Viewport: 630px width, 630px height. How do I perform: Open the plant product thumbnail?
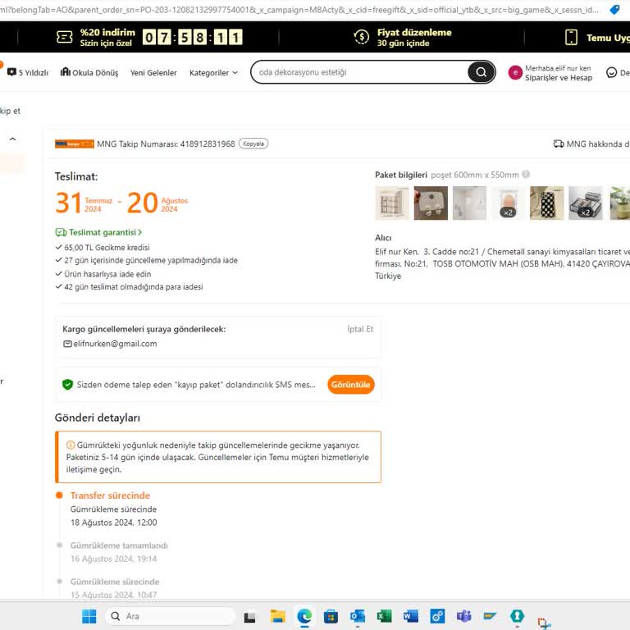(x=619, y=203)
